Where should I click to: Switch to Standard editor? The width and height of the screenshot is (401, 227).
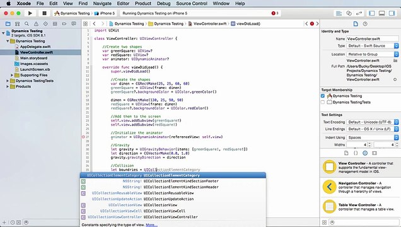(339, 13)
